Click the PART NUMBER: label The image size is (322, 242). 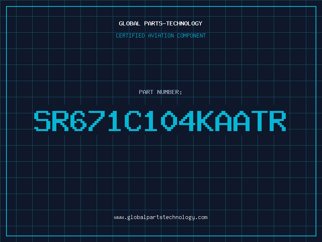click(x=161, y=92)
